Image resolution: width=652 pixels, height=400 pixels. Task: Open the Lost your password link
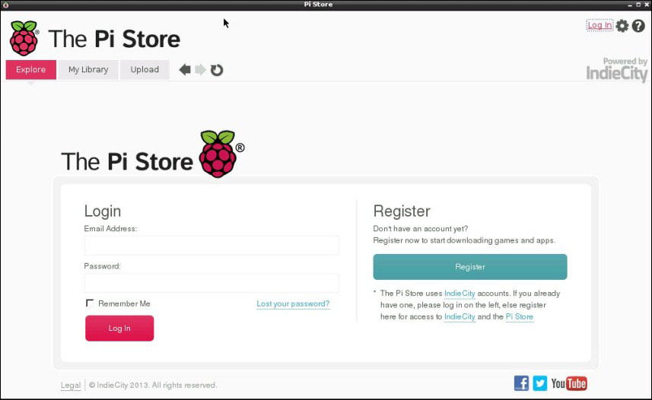point(293,304)
